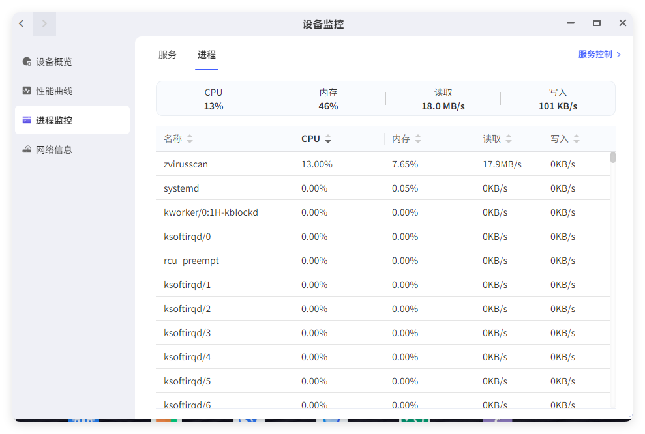Viewport: 645px width, 434px height.
Task: Open 设备概览 via the pie chart icon
Action: tap(26, 61)
